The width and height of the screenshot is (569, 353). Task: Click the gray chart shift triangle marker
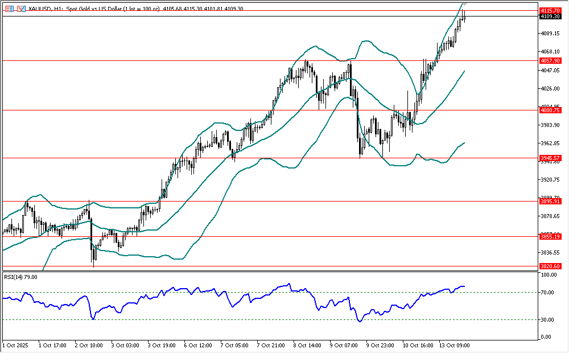coord(465,4)
